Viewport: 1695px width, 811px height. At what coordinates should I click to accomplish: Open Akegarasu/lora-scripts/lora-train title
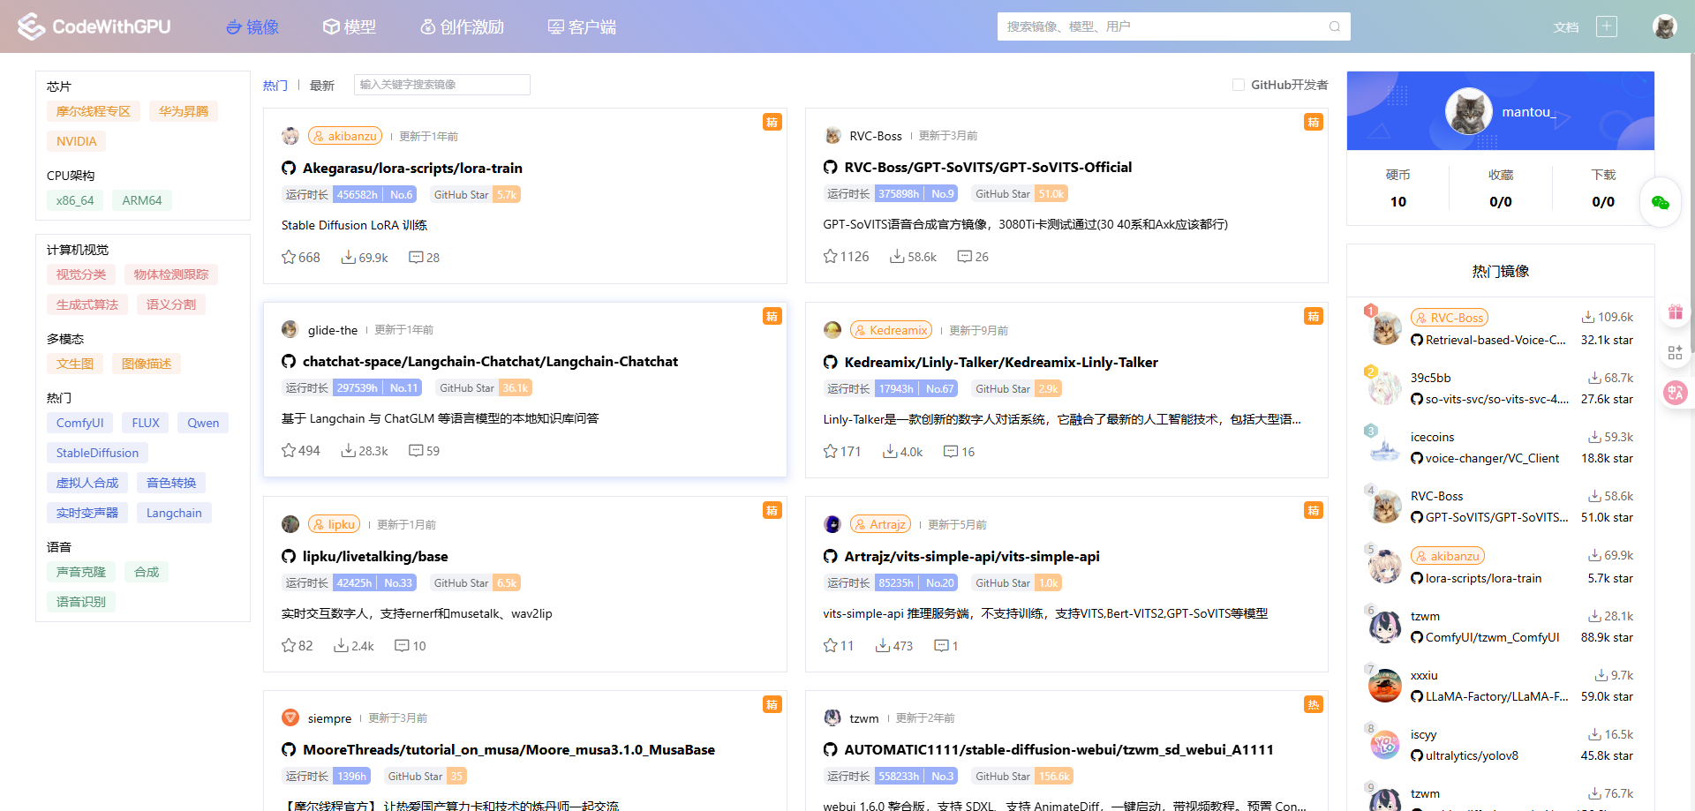click(x=412, y=169)
